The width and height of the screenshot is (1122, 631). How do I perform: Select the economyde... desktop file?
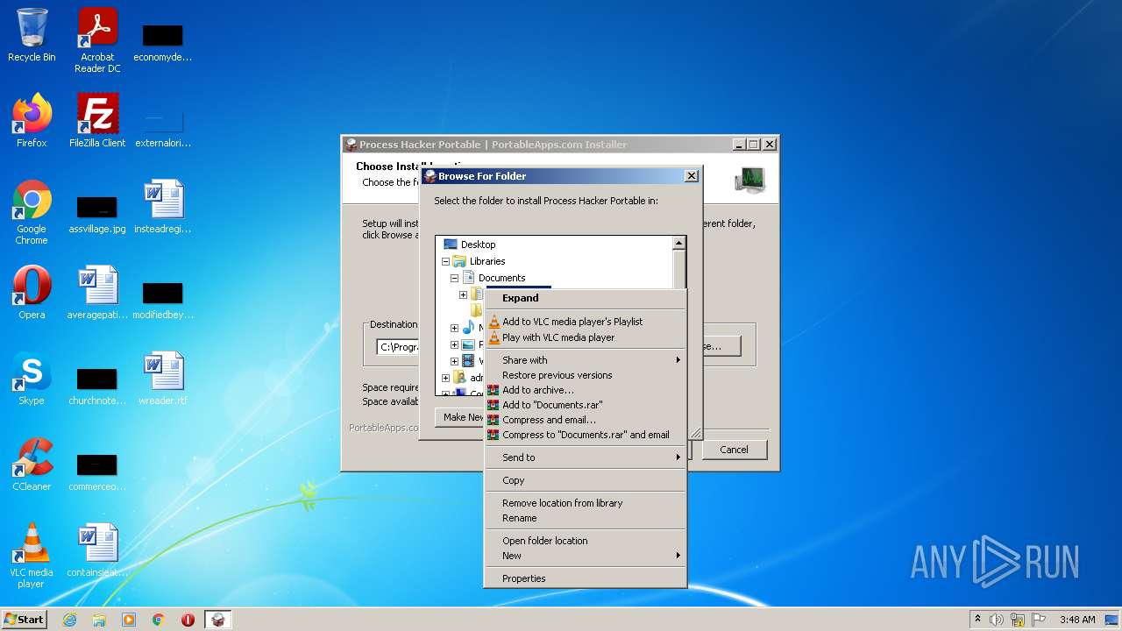click(163, 42)
